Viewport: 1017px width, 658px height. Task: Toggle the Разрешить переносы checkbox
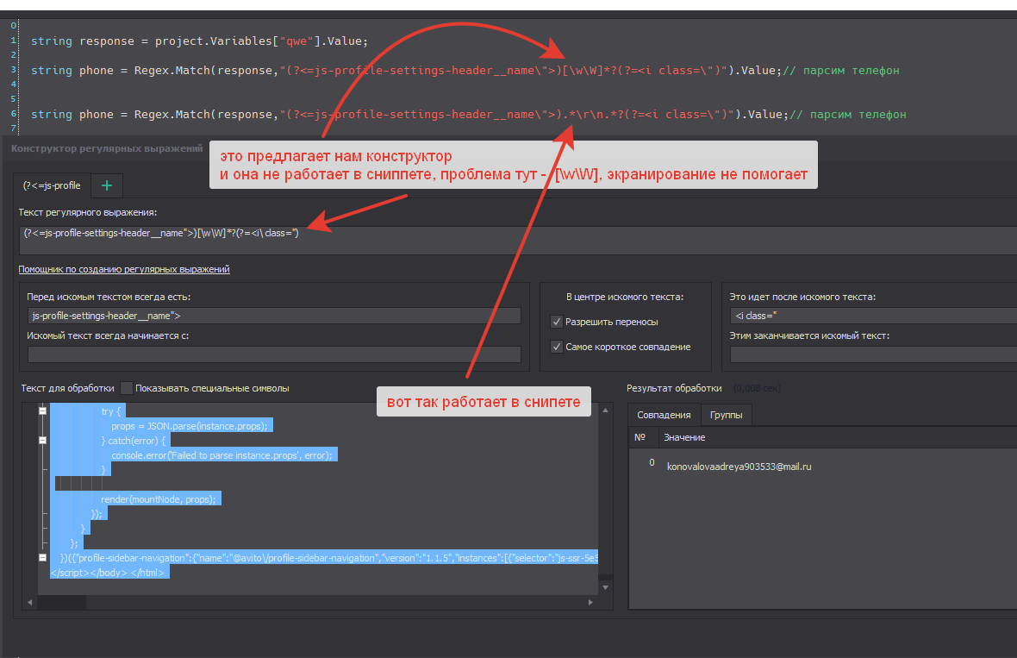click(556, 322)
